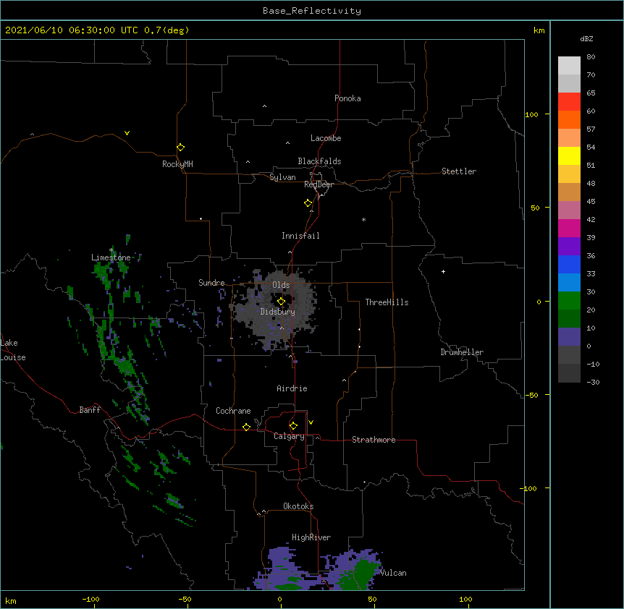Click the yellow 54 dBZ legend swatch
The height and width of the screenshot is (609, 624).
click(569, 156)
